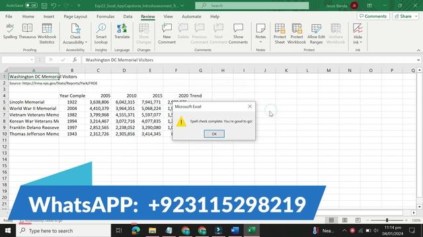Open the File tab

click(x=9, y=16)
